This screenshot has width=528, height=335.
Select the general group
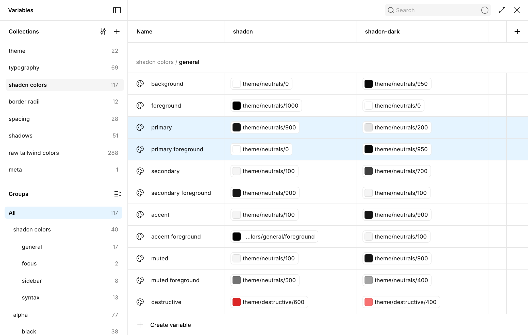coord(63,247)
